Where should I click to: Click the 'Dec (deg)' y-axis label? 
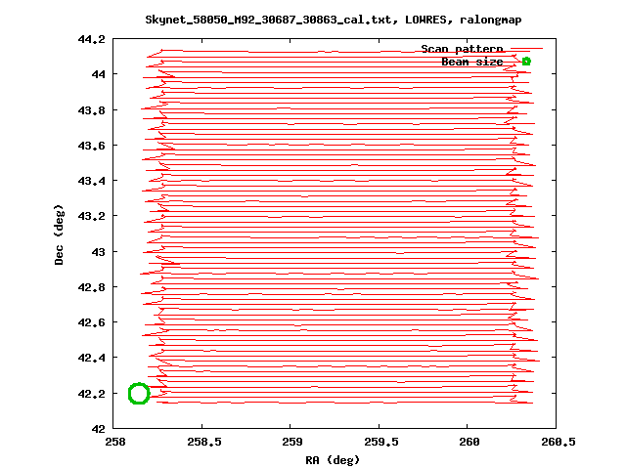(x=59, y=234)
